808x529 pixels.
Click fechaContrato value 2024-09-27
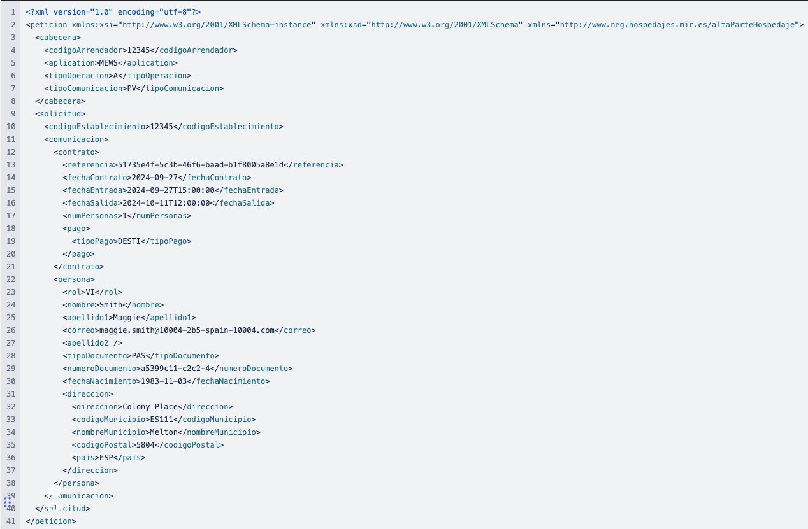point(155,178)
